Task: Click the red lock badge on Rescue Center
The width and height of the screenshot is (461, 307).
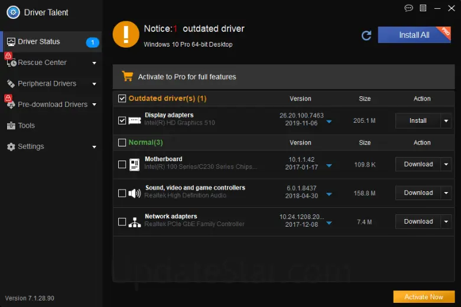Action: (8, 55)
